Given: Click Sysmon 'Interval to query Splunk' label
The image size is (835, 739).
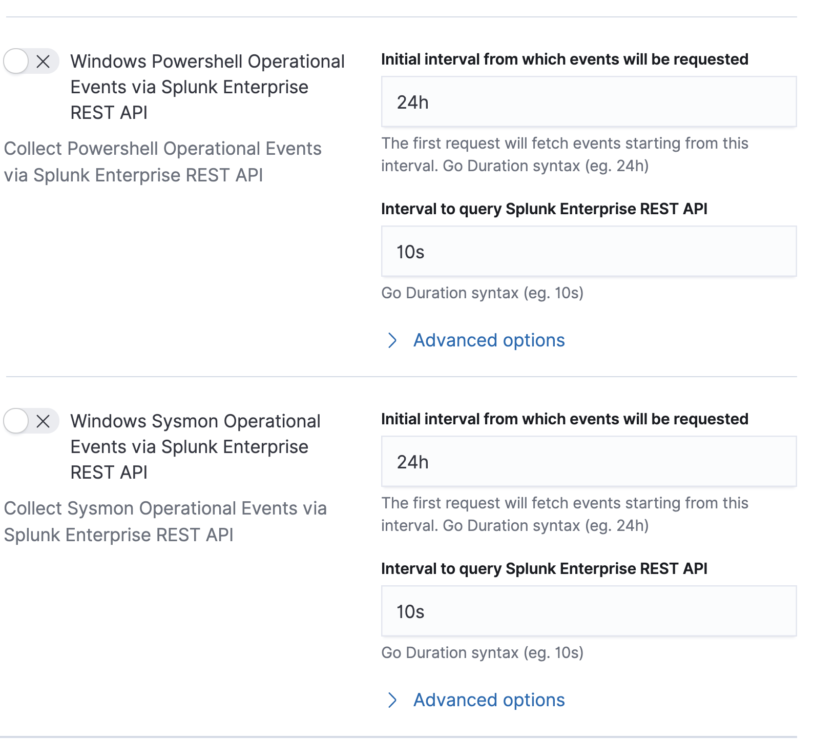Looking at the screenshot, I should (544, 569).
